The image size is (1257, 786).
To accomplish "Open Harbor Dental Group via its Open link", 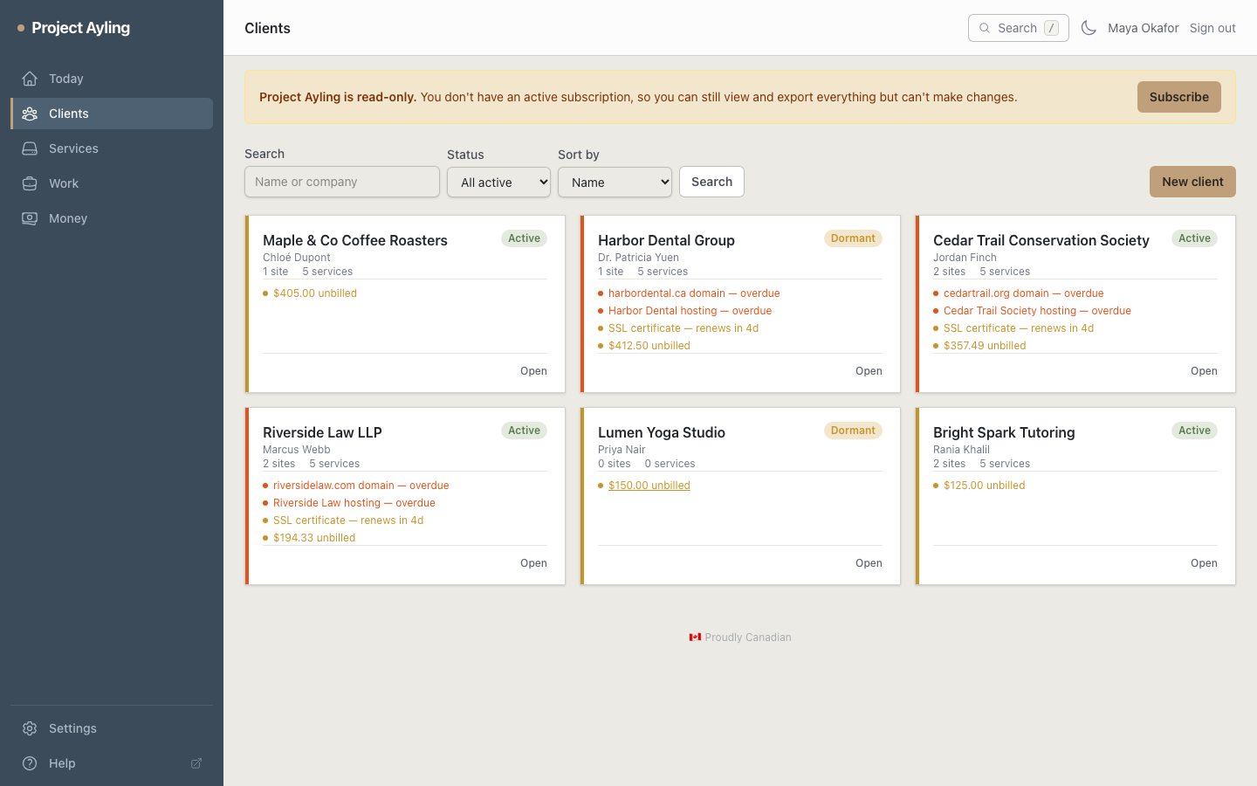I will (869, 371).
